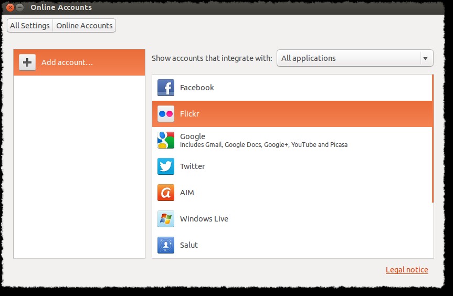Image resolution: width=453 pixels, height=296 pixels.
Task: Open the All applications dropdown
Action: pos(355,58)
